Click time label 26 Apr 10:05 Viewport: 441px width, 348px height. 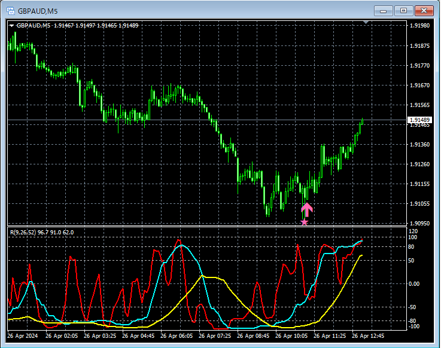point(291,336)
